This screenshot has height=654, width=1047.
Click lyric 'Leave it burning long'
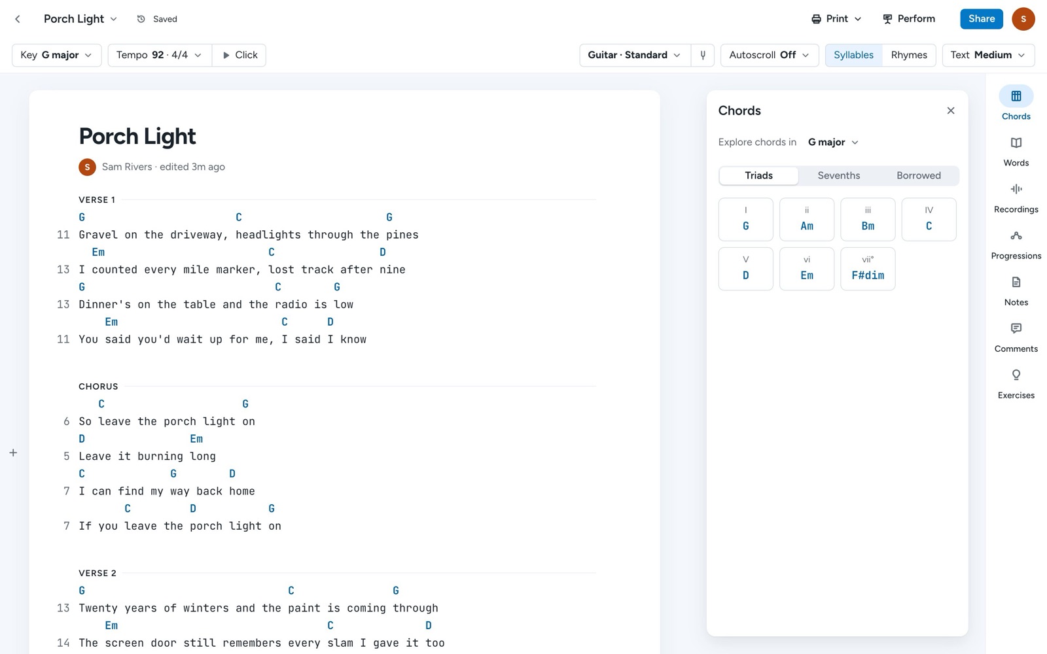click(147, 456)
